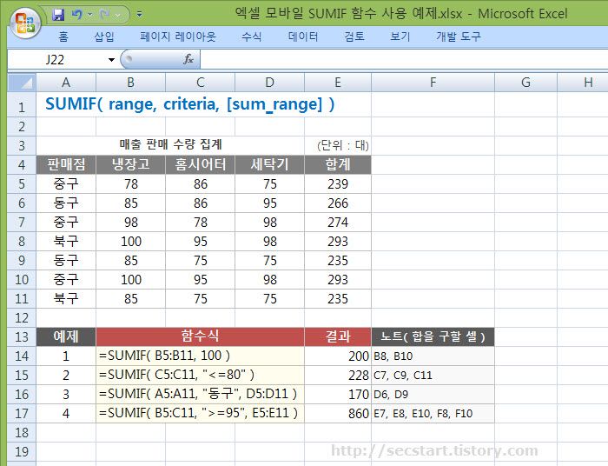The image size is (608, 466).
Task: Open Customize Quick Access Toolbar dropdown
Action: point(139,15)
